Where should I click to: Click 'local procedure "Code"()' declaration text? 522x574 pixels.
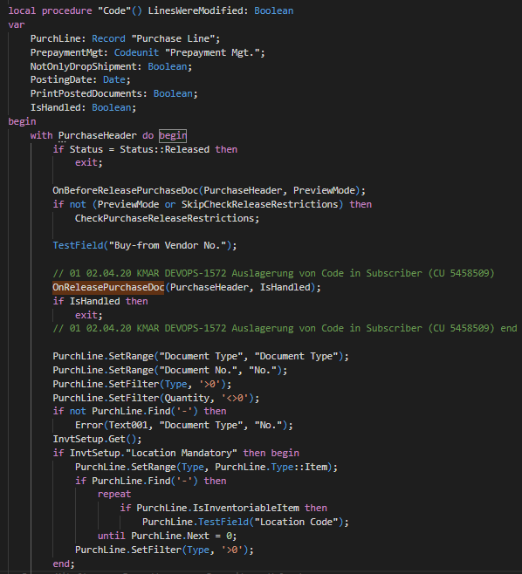(75, 10)
